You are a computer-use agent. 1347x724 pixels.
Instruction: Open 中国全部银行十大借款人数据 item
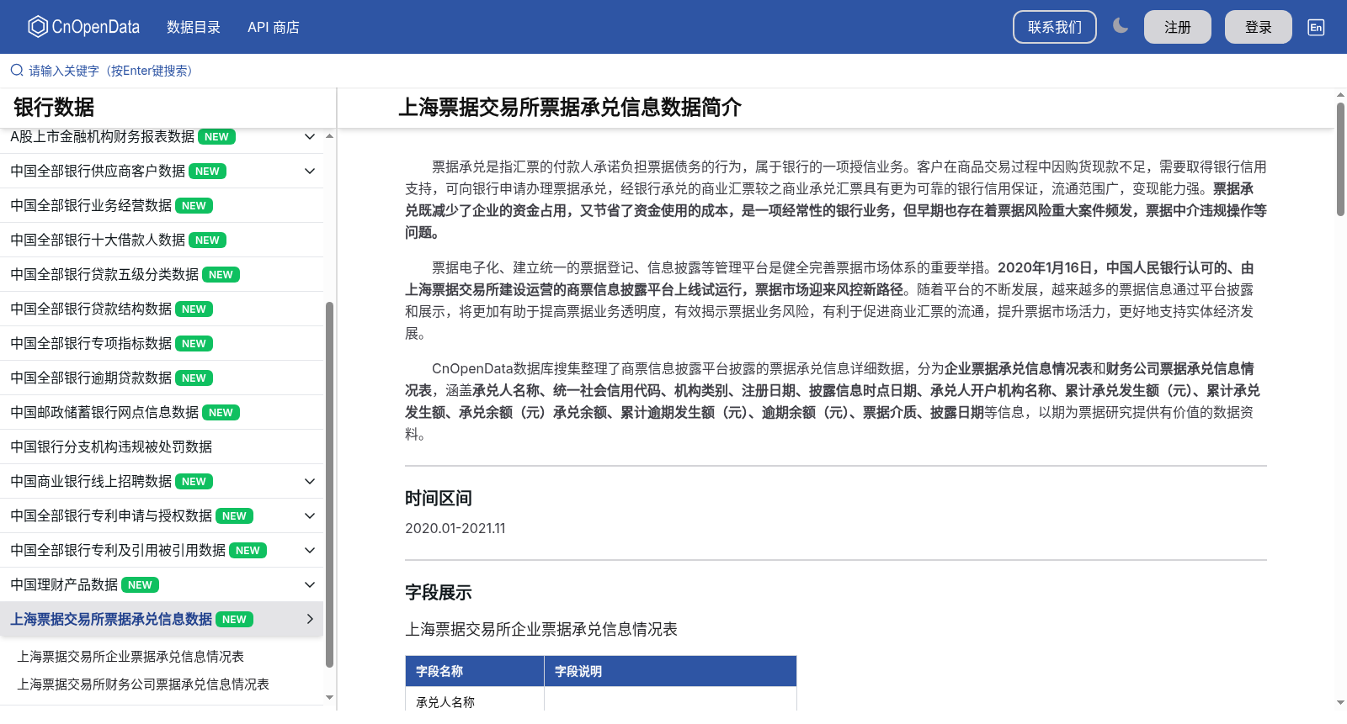(x=162, y=240)
